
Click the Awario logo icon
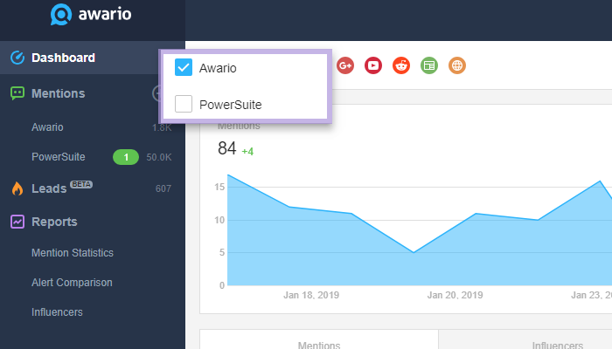point(61,15)
